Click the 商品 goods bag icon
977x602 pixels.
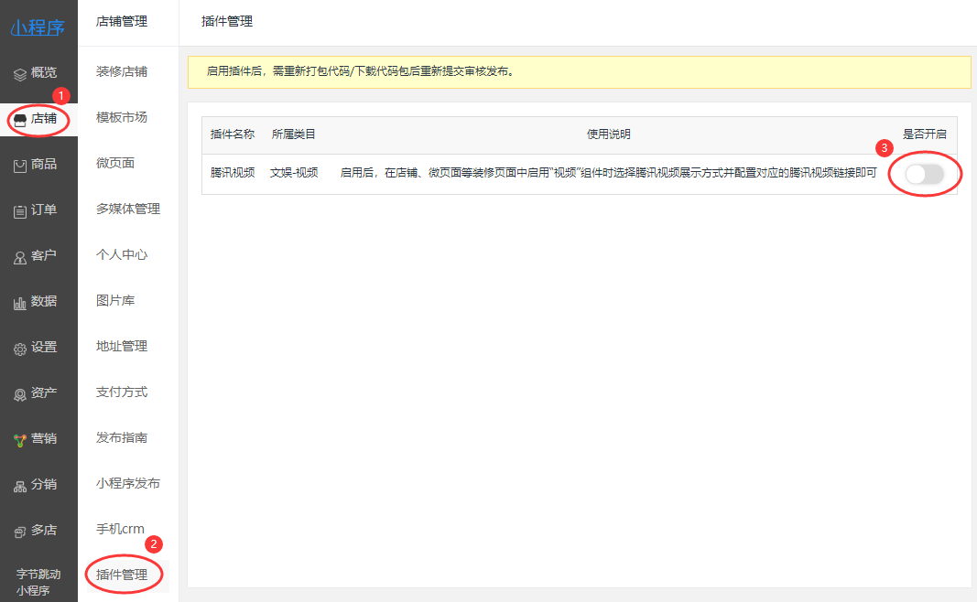pyautogui.click(x=20, y=165)
